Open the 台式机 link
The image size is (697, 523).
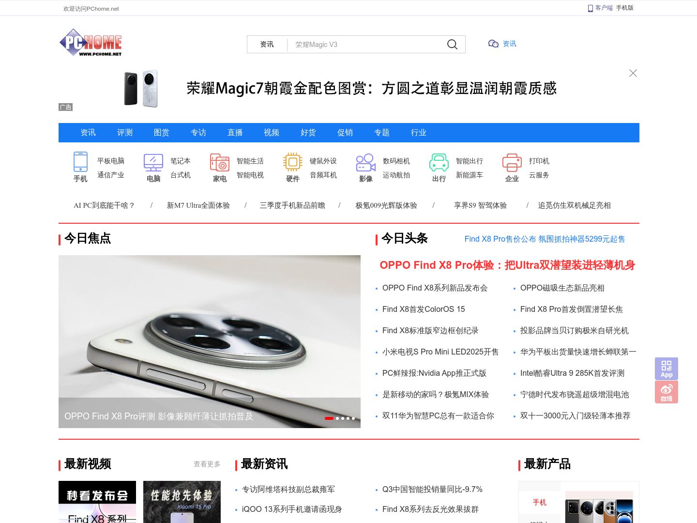(181, 175)
